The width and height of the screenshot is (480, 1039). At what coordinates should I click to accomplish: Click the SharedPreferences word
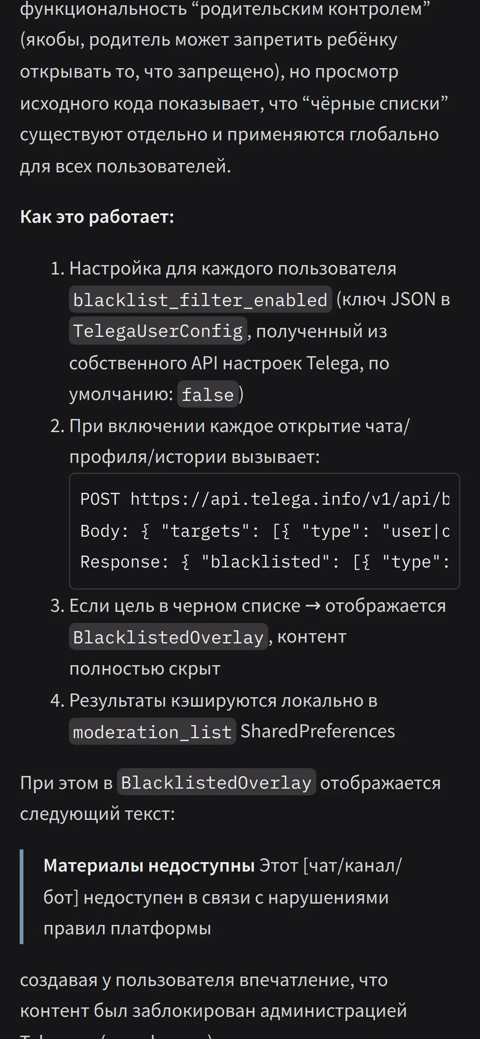(318, 731)
